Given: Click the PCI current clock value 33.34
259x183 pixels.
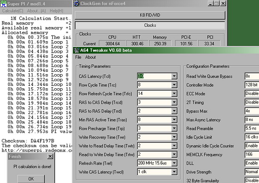Looking at the screenshot, I should pyautogui.click(x=209, y=44).
